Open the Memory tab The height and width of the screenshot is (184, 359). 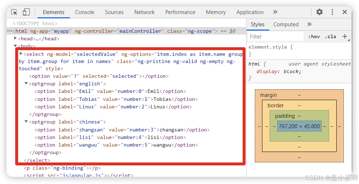(x=216, y=12)
